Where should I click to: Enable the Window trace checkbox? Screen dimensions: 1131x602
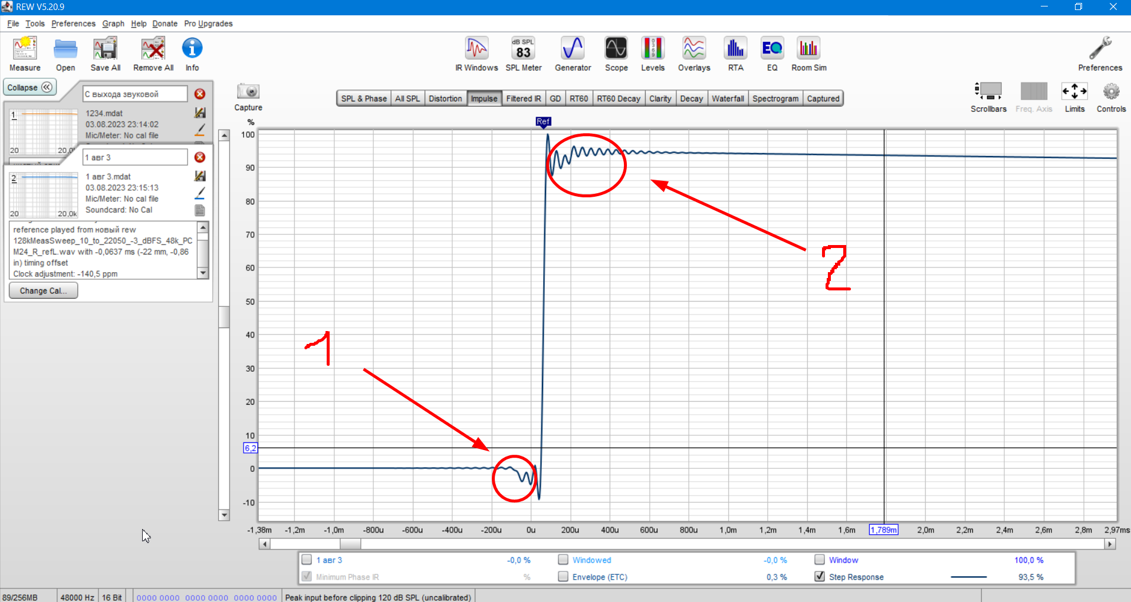(x=820, y=560)
